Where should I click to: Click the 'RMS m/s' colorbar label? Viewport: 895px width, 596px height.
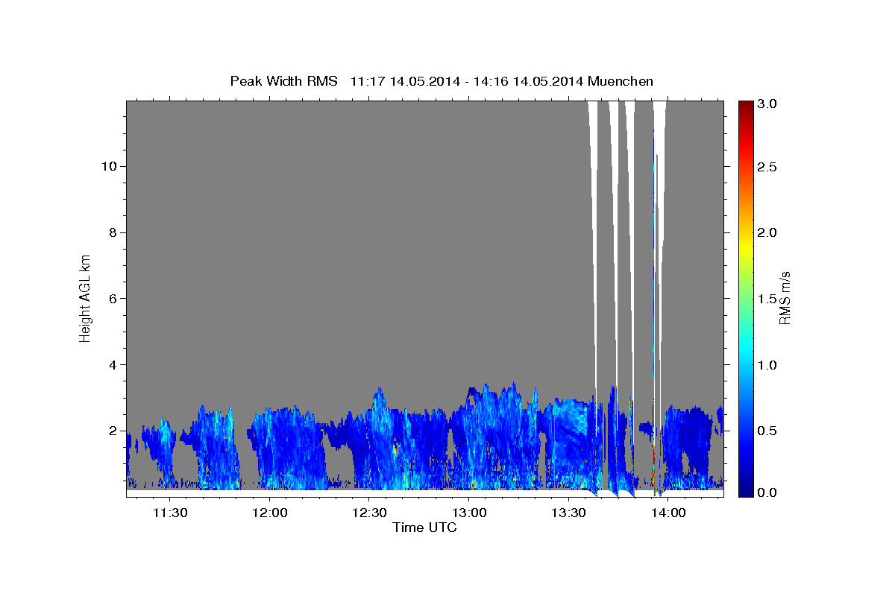pos(784,297)
